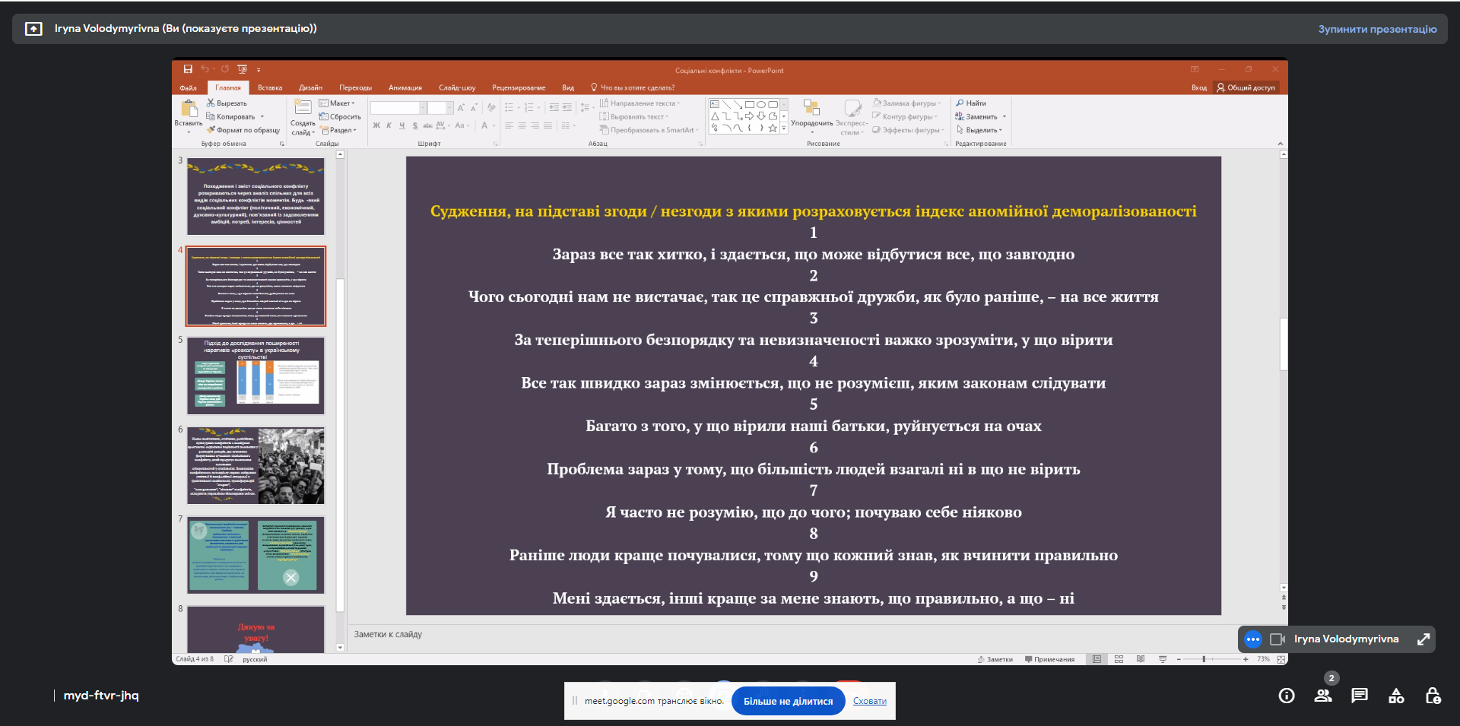Click Зупинити презентацію to stop presenting

1377,29
